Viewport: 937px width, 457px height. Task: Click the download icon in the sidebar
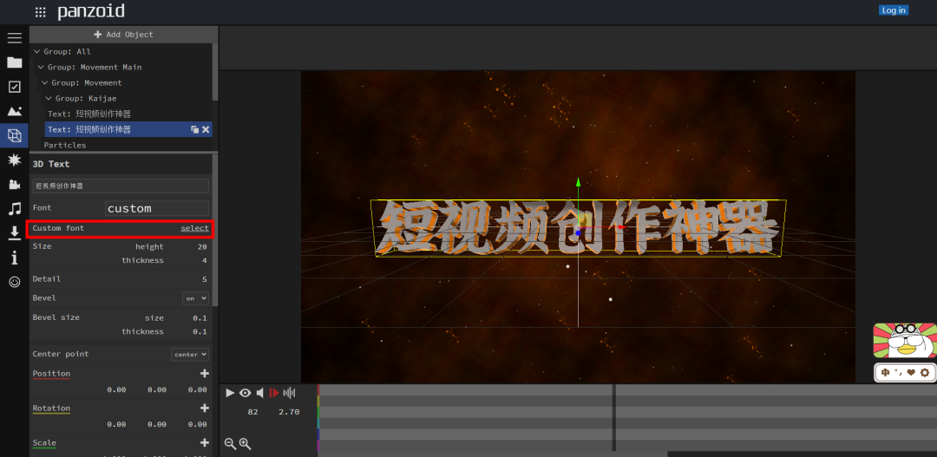pyautogui.click(x=14, y=232)
